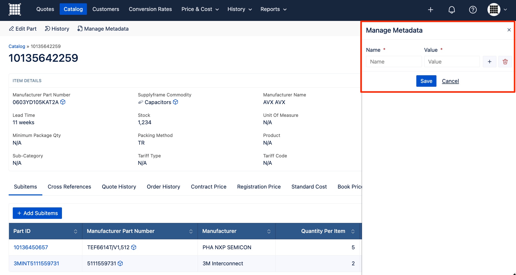The image size is (516, 275).
Task: Switch to the Standard Cost tab
Action: point(309,187)
